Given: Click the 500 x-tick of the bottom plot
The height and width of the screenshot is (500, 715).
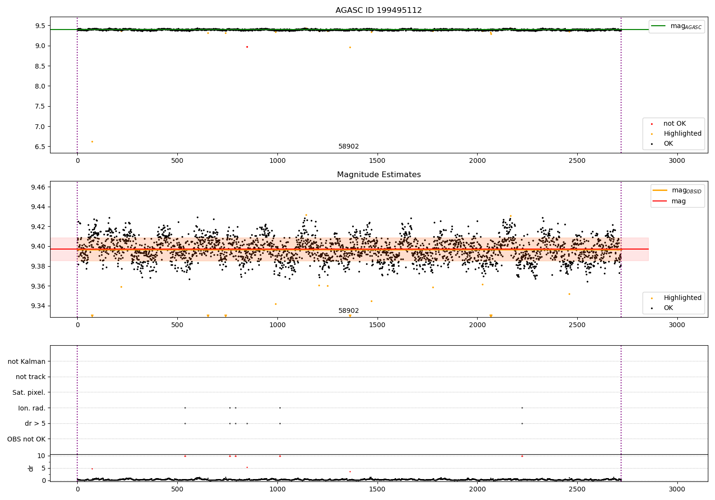Looking at the screenshot, I should (x=177, y=489).
